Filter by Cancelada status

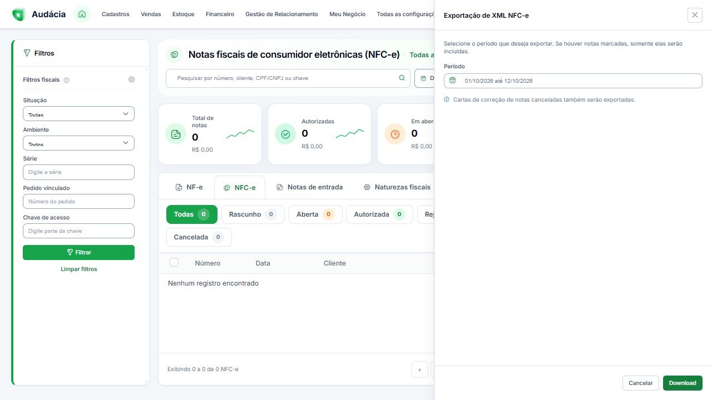(x=199, y=237)
